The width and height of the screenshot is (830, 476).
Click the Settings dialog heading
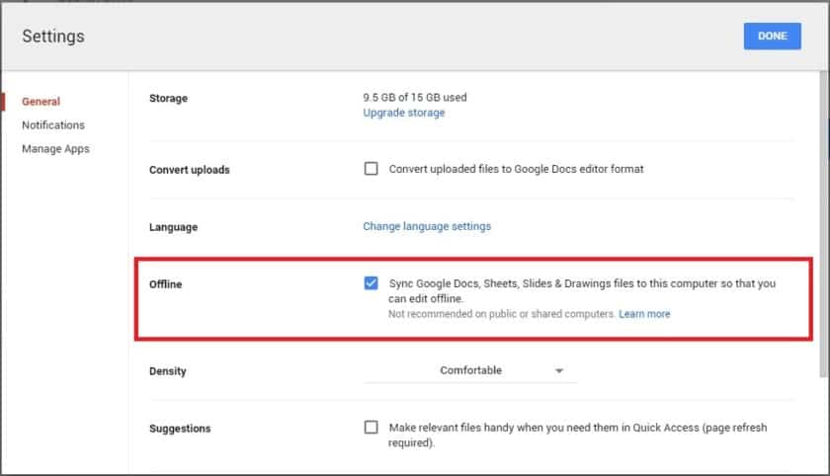click(53, 37)
